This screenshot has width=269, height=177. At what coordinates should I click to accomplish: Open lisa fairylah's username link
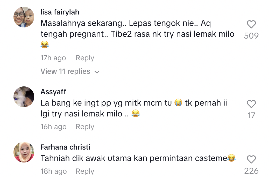pyautogui.click(x=60, y=12)
